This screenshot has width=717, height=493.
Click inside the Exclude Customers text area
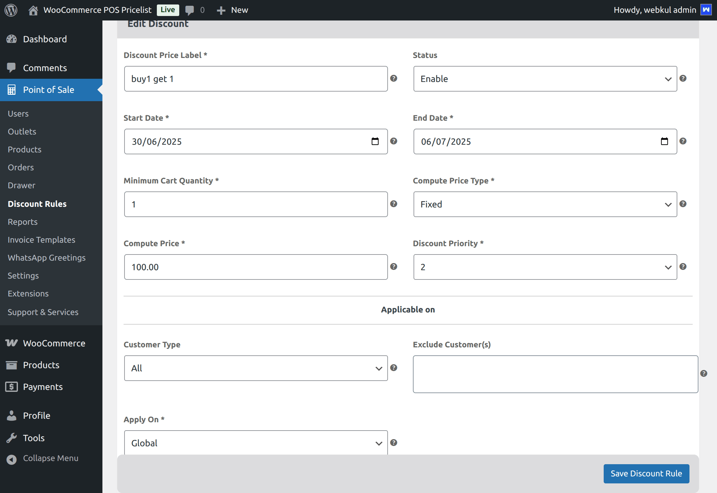[x=555, y=374]
